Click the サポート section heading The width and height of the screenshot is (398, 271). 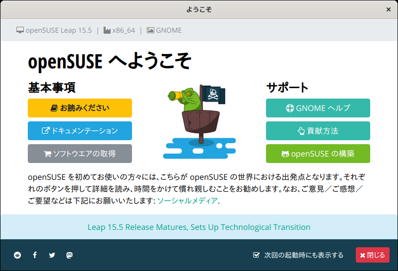pyautogui.click(x=287, y=88)
